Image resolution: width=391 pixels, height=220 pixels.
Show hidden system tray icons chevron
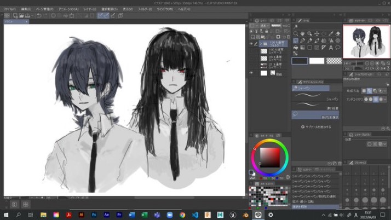point(324,215)
